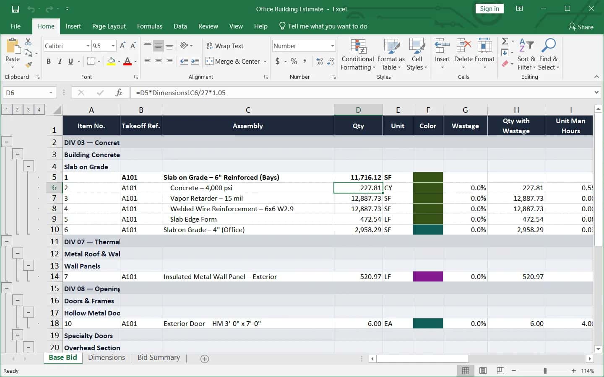Click the AutoSum sigma icon
Screen dimensions: 604x377
pos(505,41)
